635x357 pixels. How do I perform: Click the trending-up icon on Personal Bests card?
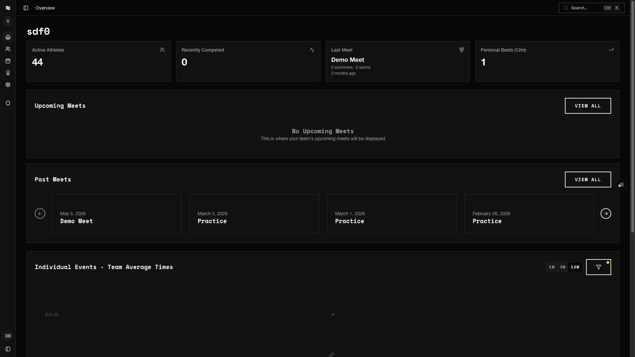click(611, 50)
